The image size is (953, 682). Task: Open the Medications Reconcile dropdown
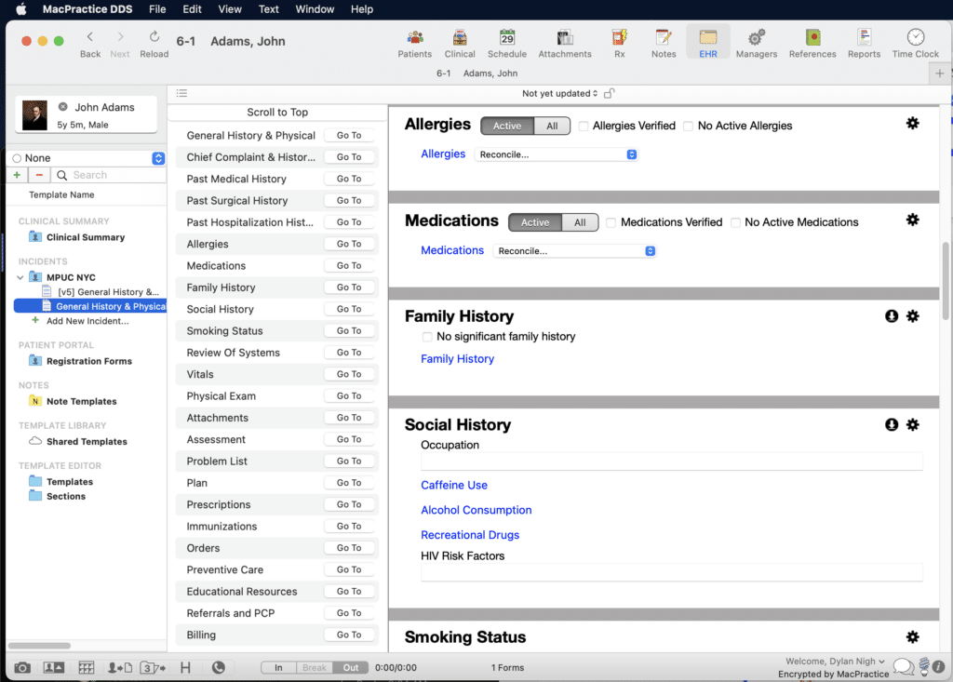coord(574,251)
